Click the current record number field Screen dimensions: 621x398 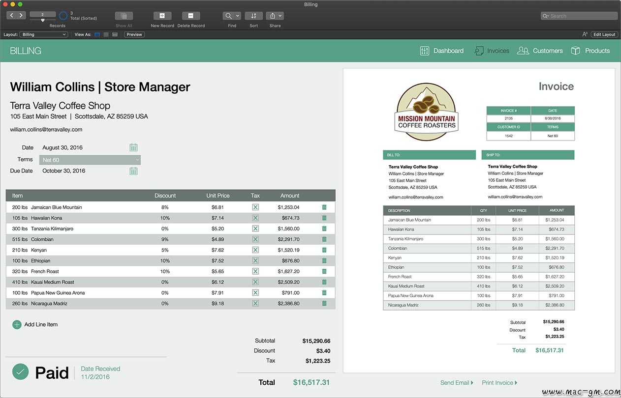43,15
